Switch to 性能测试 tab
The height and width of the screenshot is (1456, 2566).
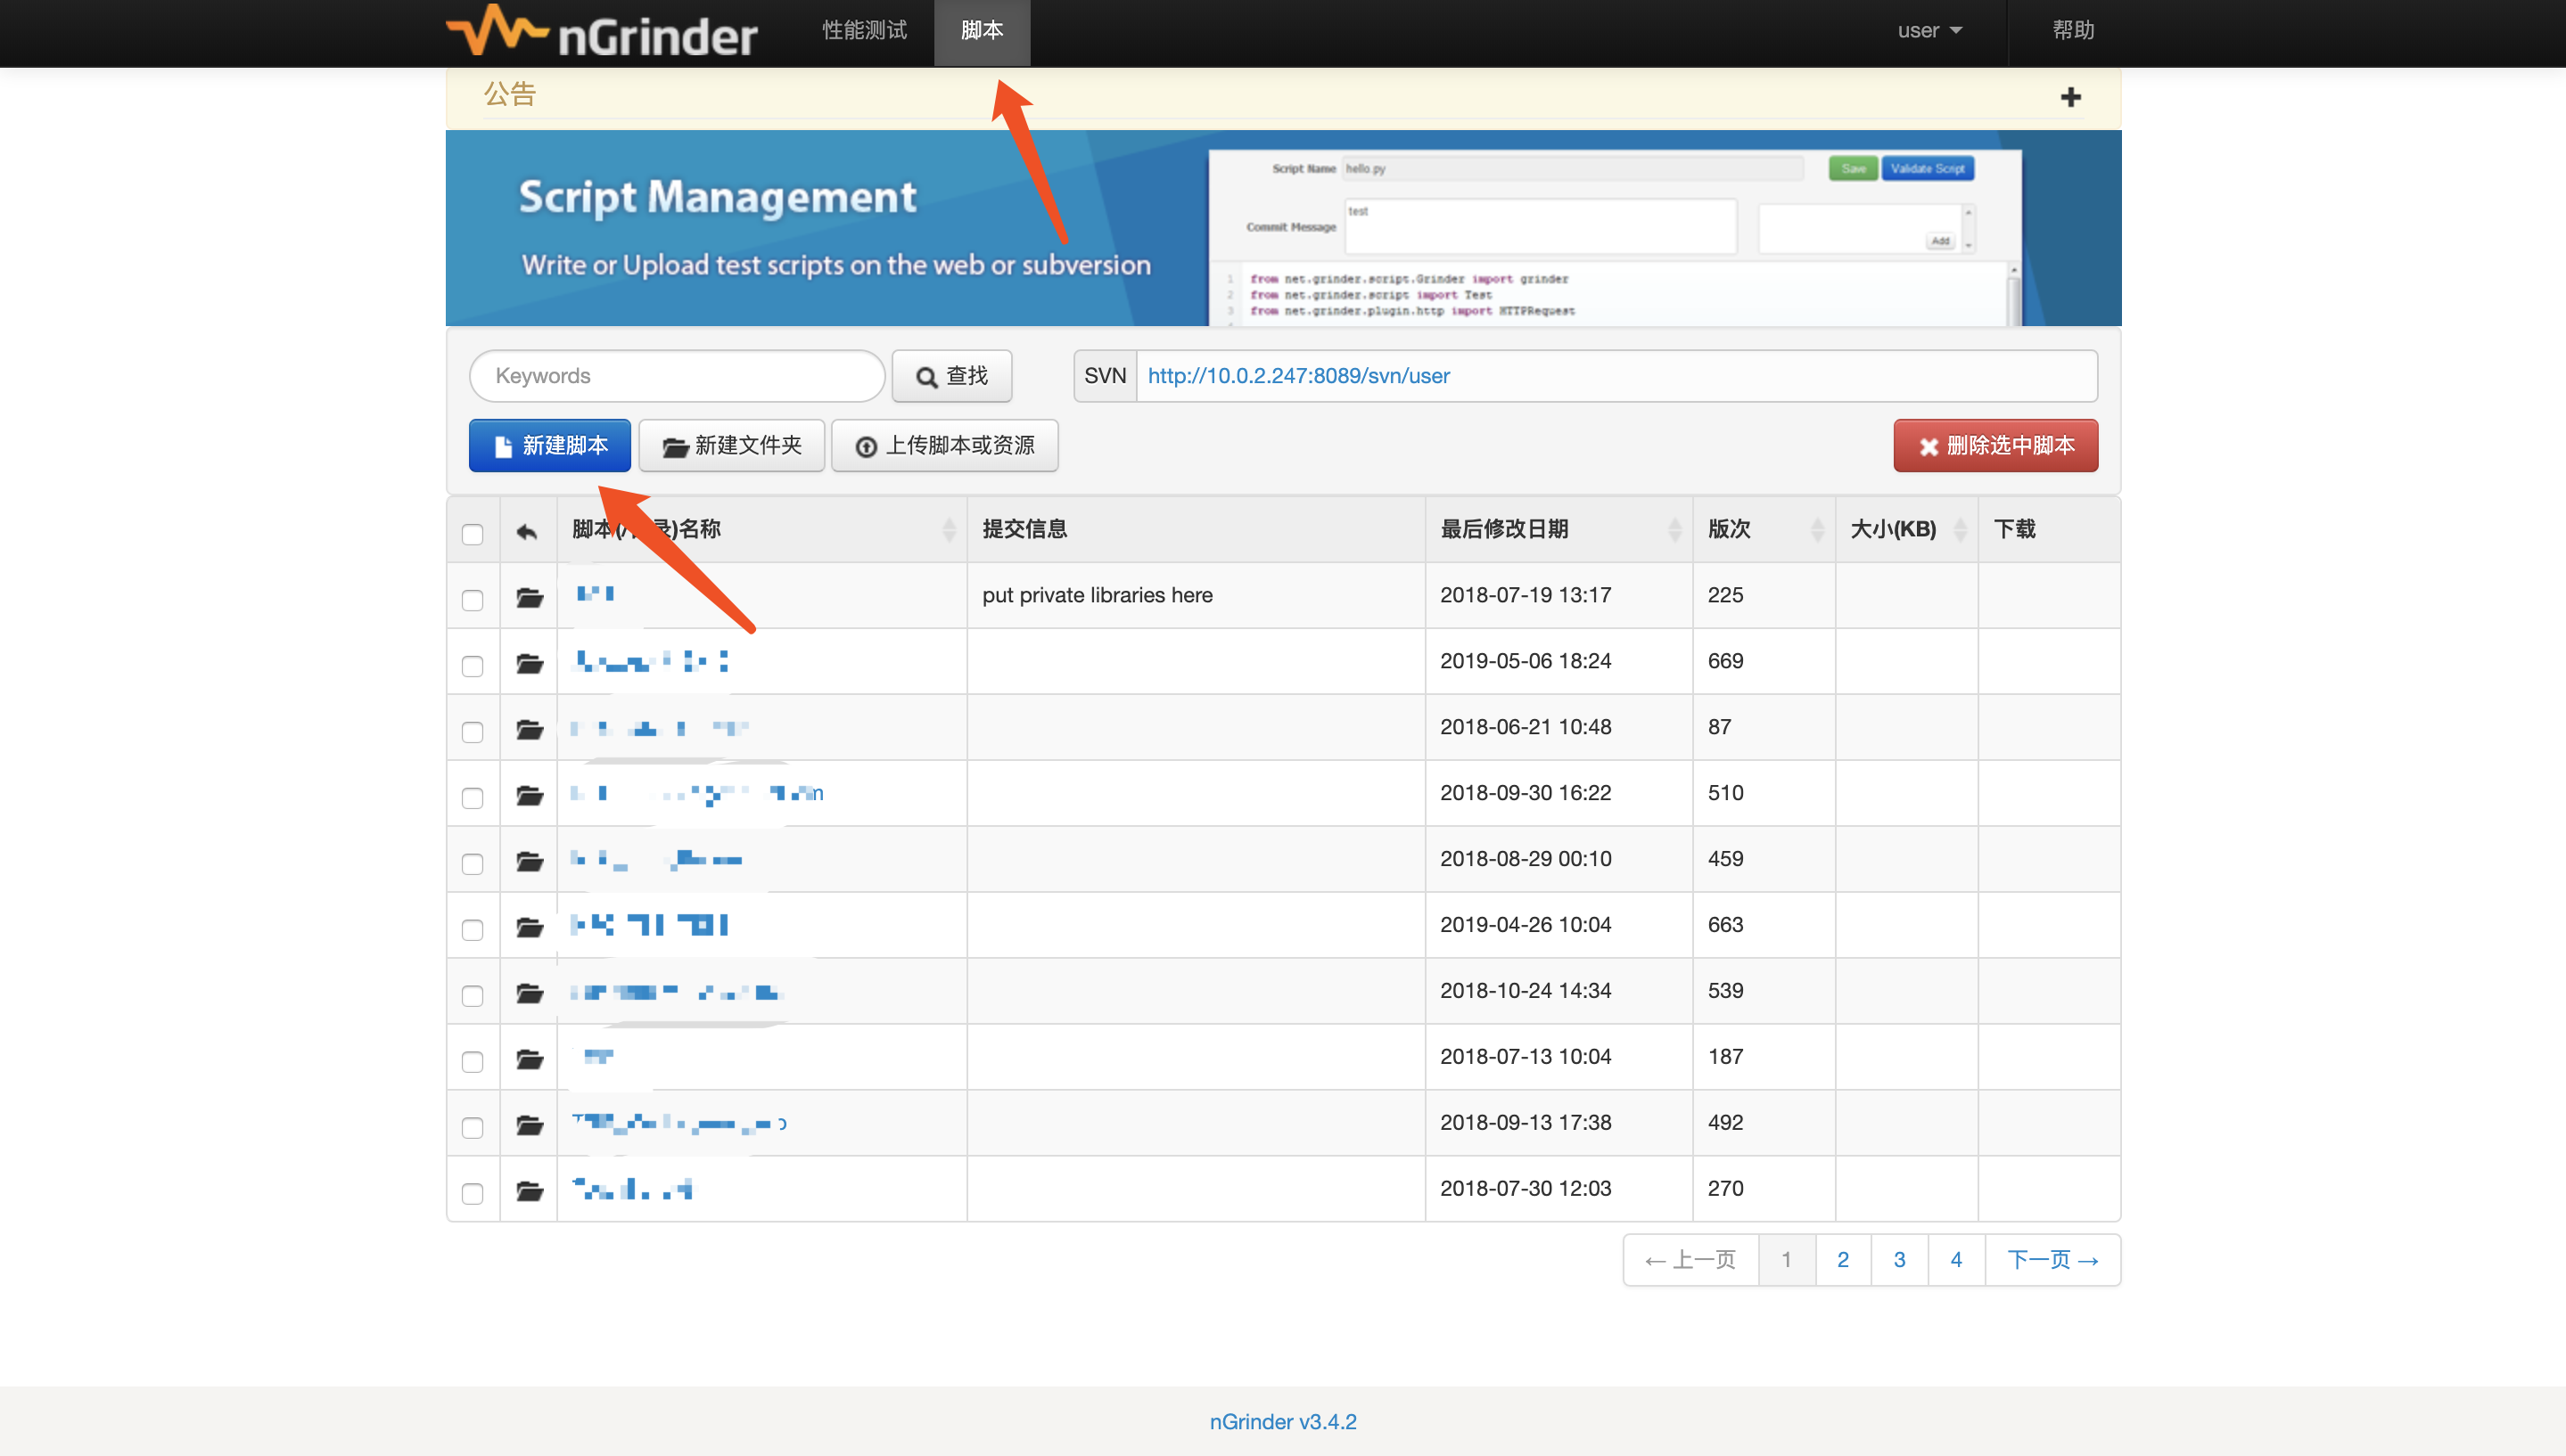click(x=864, y=31)
